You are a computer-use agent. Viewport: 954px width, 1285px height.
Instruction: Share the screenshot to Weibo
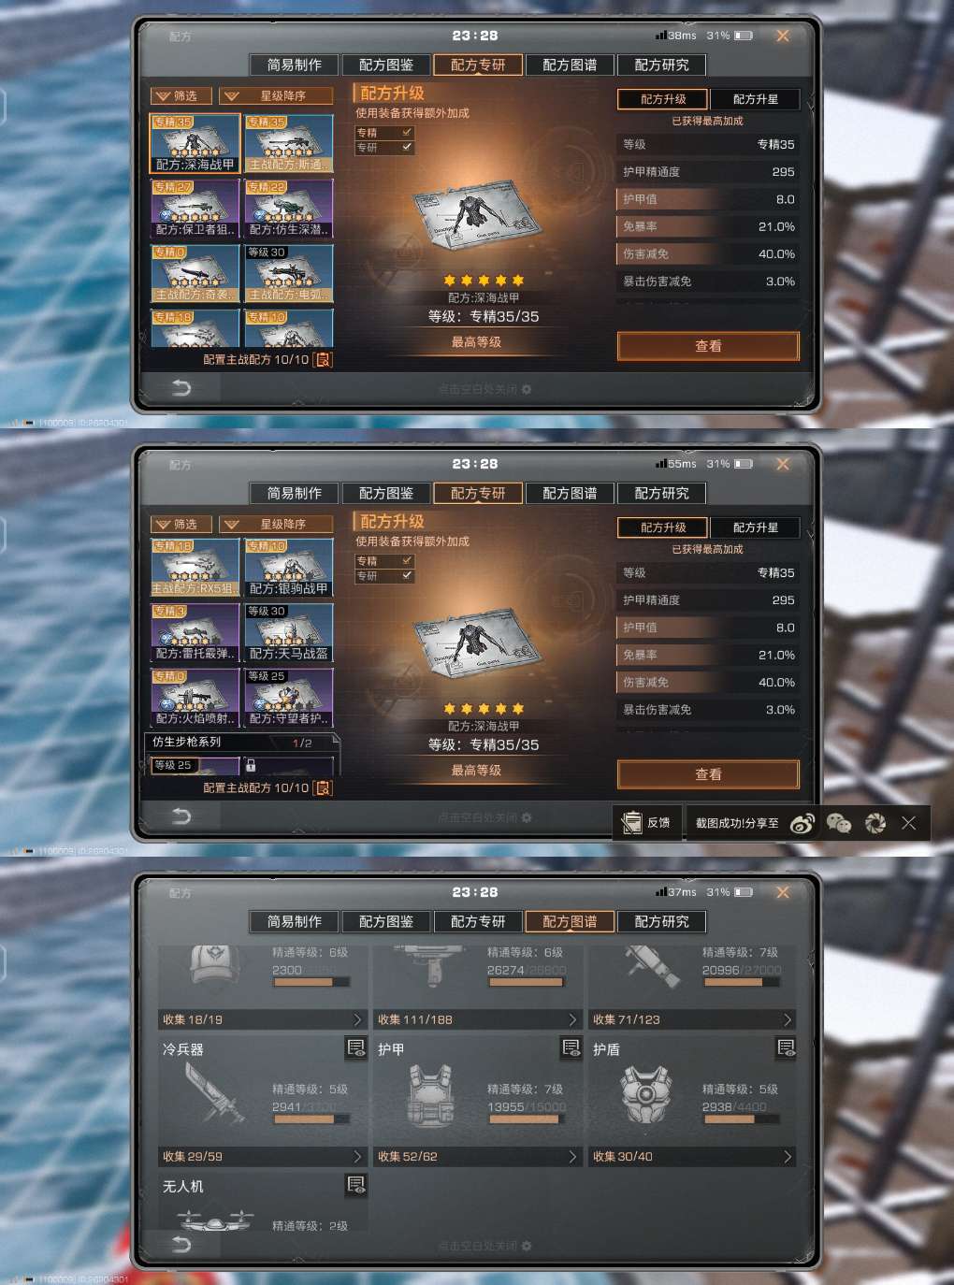click(802, 823)
